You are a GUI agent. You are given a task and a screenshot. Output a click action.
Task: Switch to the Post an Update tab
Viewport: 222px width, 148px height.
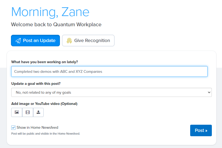click(35, 41)
